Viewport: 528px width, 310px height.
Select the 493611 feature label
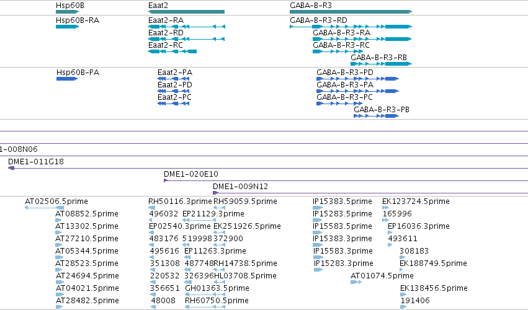coord(403,239)
